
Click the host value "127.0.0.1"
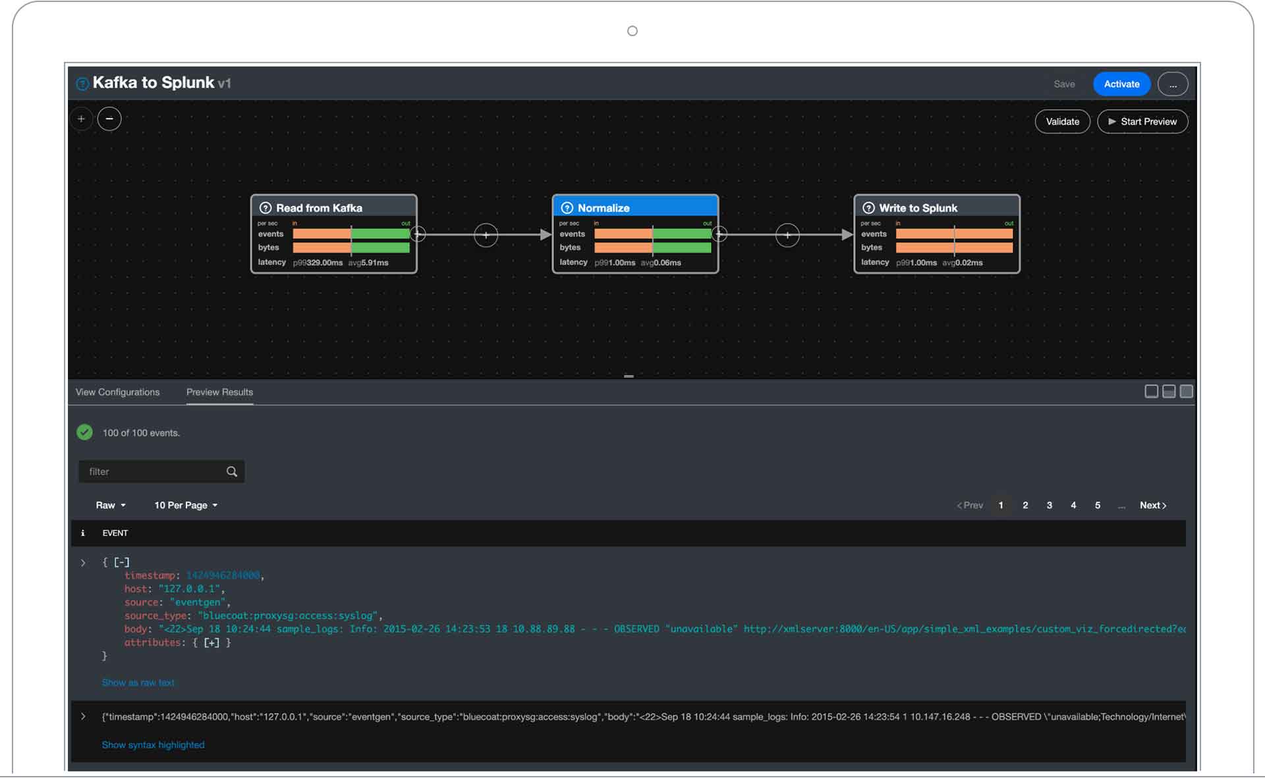(x=189, y=589)
